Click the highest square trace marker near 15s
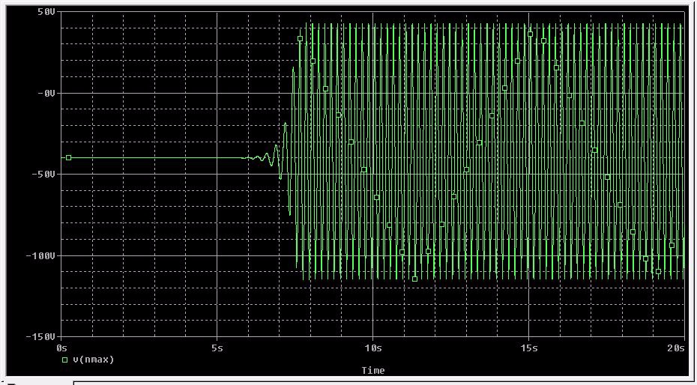Image resolution: width=697 pixels, height=385 pixels. pos(530,34)
